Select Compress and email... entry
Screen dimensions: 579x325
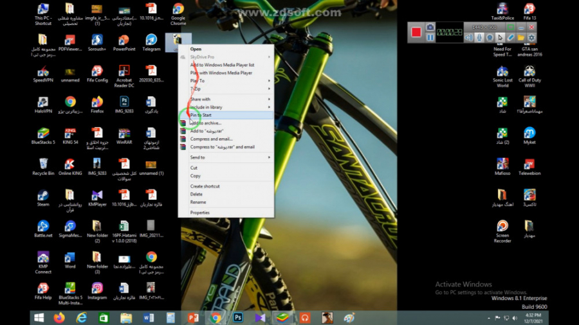click(x=226, y=139)
